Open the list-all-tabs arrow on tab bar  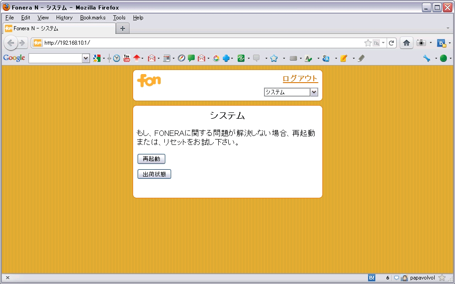[x=448, y=28]
